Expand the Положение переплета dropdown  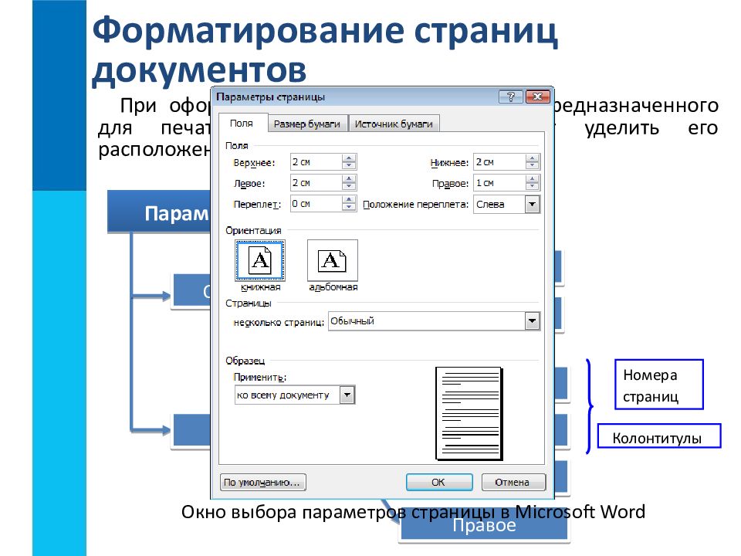(x=532, y=205)
